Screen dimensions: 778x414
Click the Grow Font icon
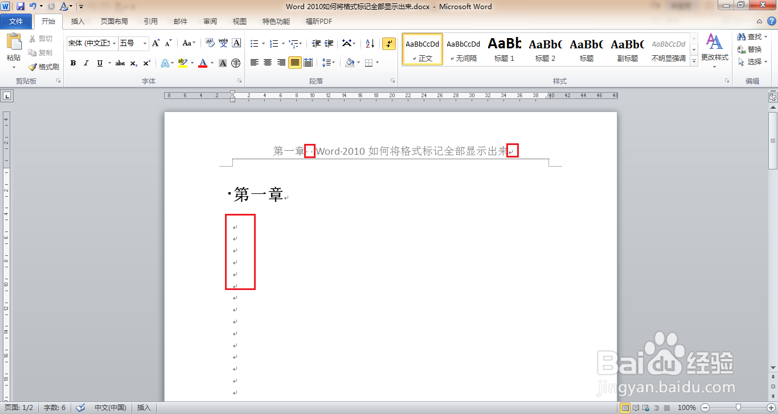point(156,43)
